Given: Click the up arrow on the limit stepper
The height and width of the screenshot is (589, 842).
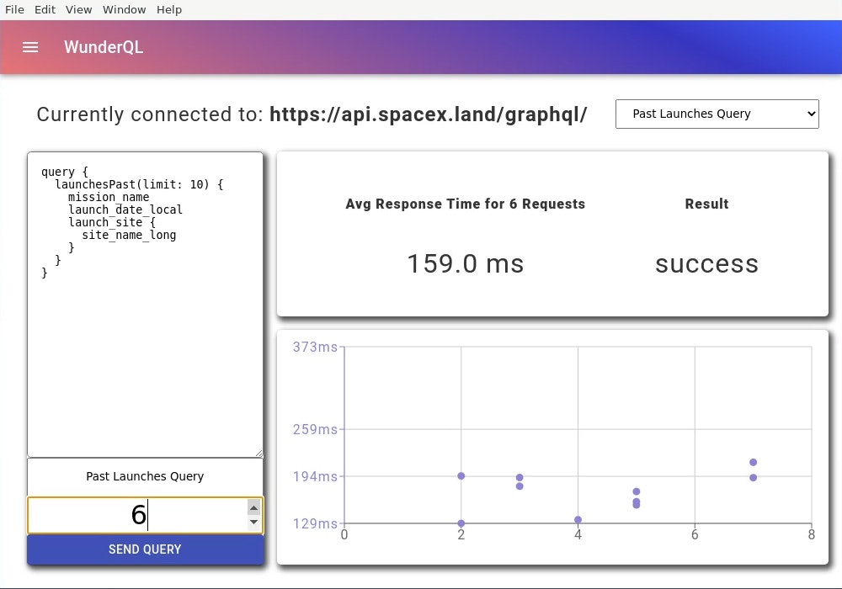Looking at the screenshot, I should pyautogui.click(x=253, y=507).
